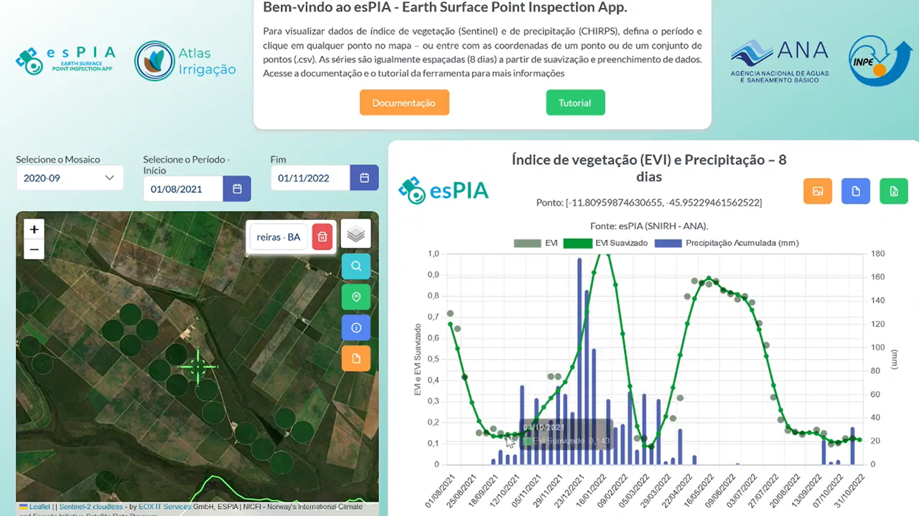Screen dimensions: 919x516
Task: Open the blue info button on map
Action: point(356,328)
